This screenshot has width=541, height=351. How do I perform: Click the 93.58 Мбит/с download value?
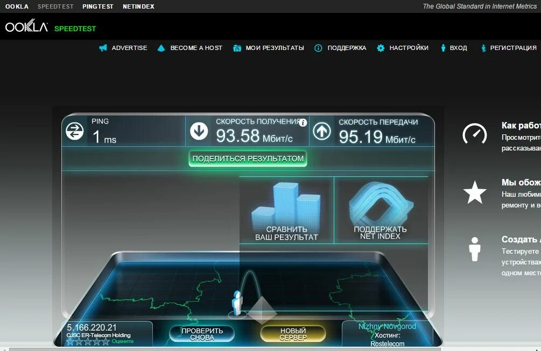[x=254, y=136]
